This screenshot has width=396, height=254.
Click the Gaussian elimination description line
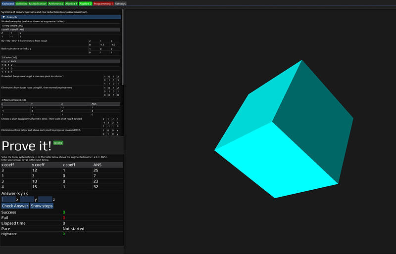(45, 12)
